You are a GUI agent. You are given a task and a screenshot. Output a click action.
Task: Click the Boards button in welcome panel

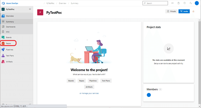click(x=71, y=81)
